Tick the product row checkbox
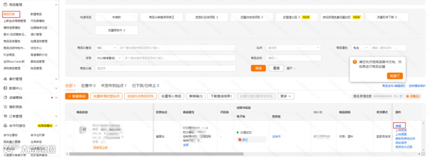Image resolution: width=429 pixels, height=157 pixels. [70, 136]
